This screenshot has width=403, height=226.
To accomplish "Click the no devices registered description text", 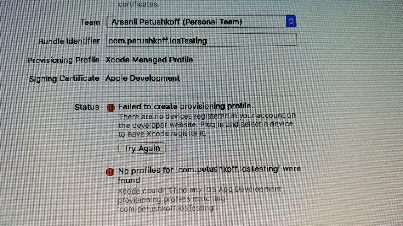I will [x=207, y=125].
